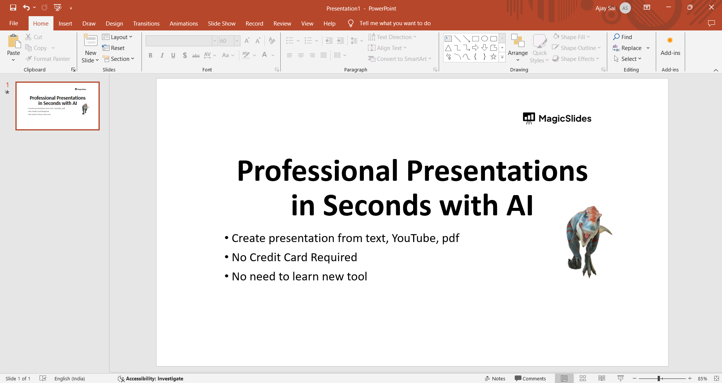Click the Save icon in title bar
Viewport: 722px width, 383px height.
[13, 8]
